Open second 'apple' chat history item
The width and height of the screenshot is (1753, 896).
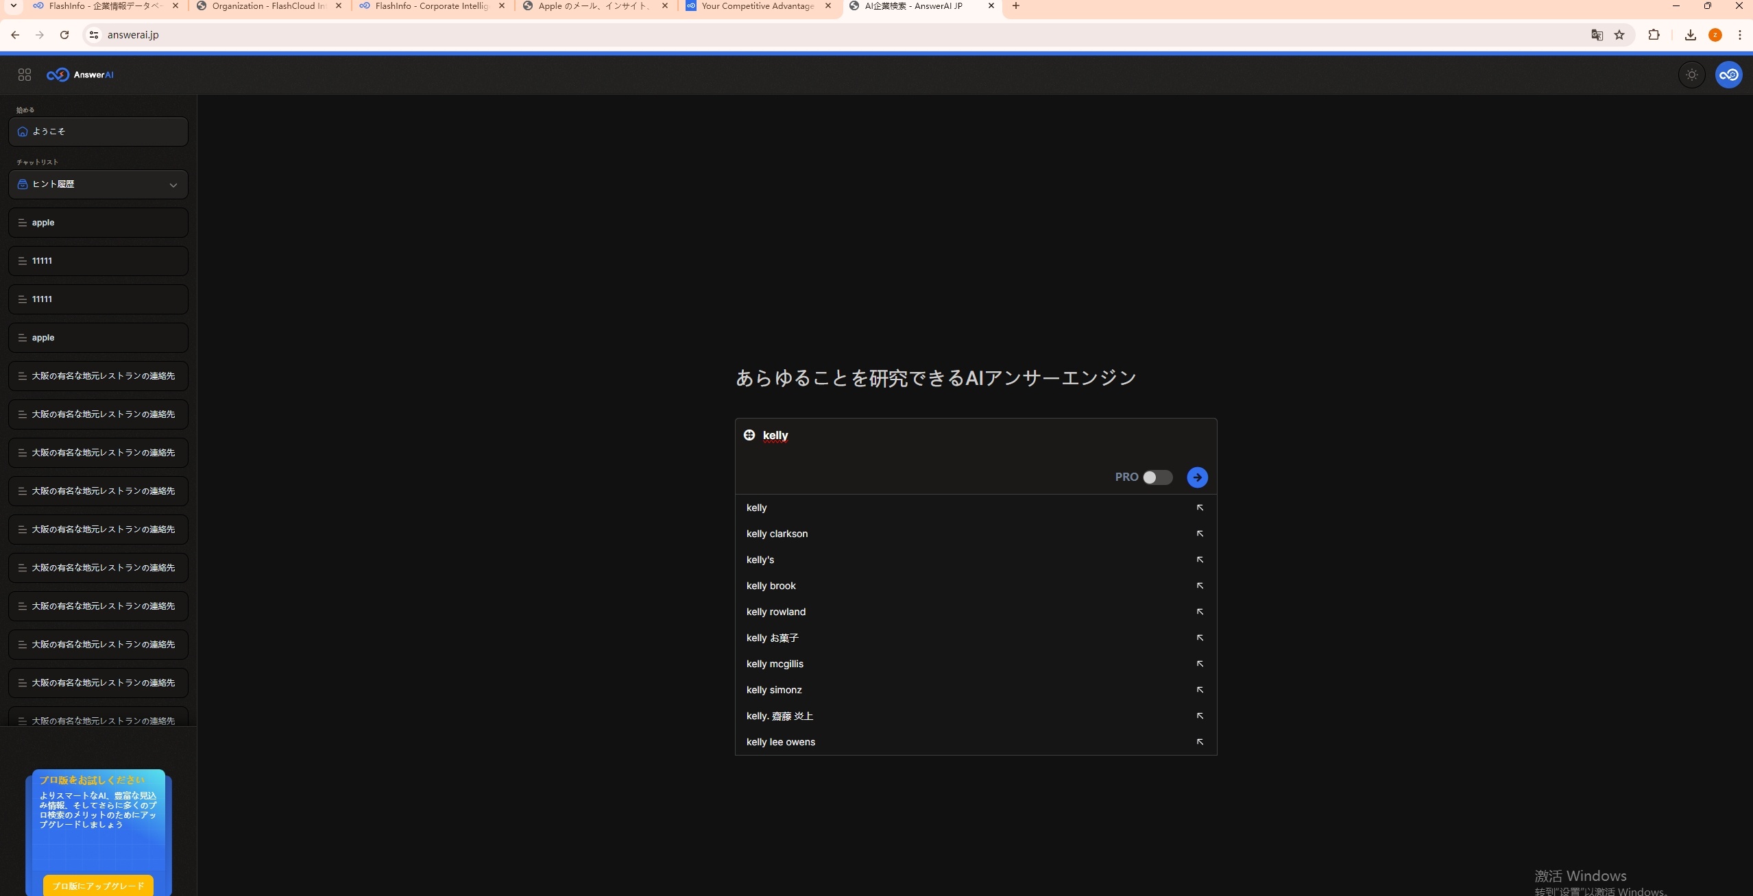coord(98,338)
